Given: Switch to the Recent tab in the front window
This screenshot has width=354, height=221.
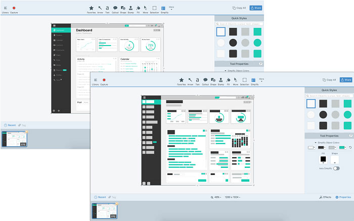Looking at the screenshot, I should point(100,197).
